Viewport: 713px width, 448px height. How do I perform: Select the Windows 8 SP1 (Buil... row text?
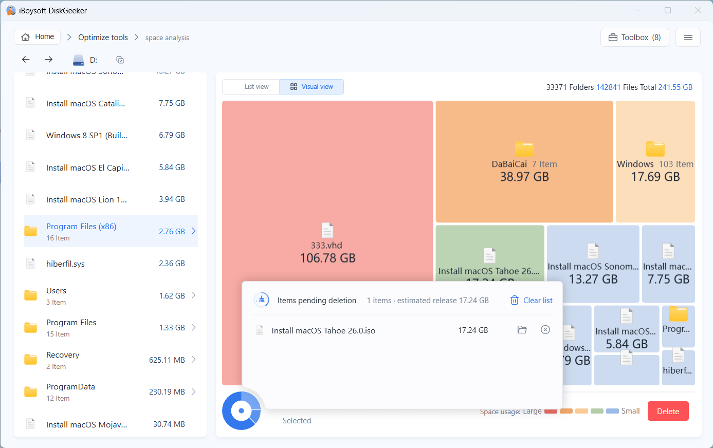pyautogui.click(x=86, y=136)
